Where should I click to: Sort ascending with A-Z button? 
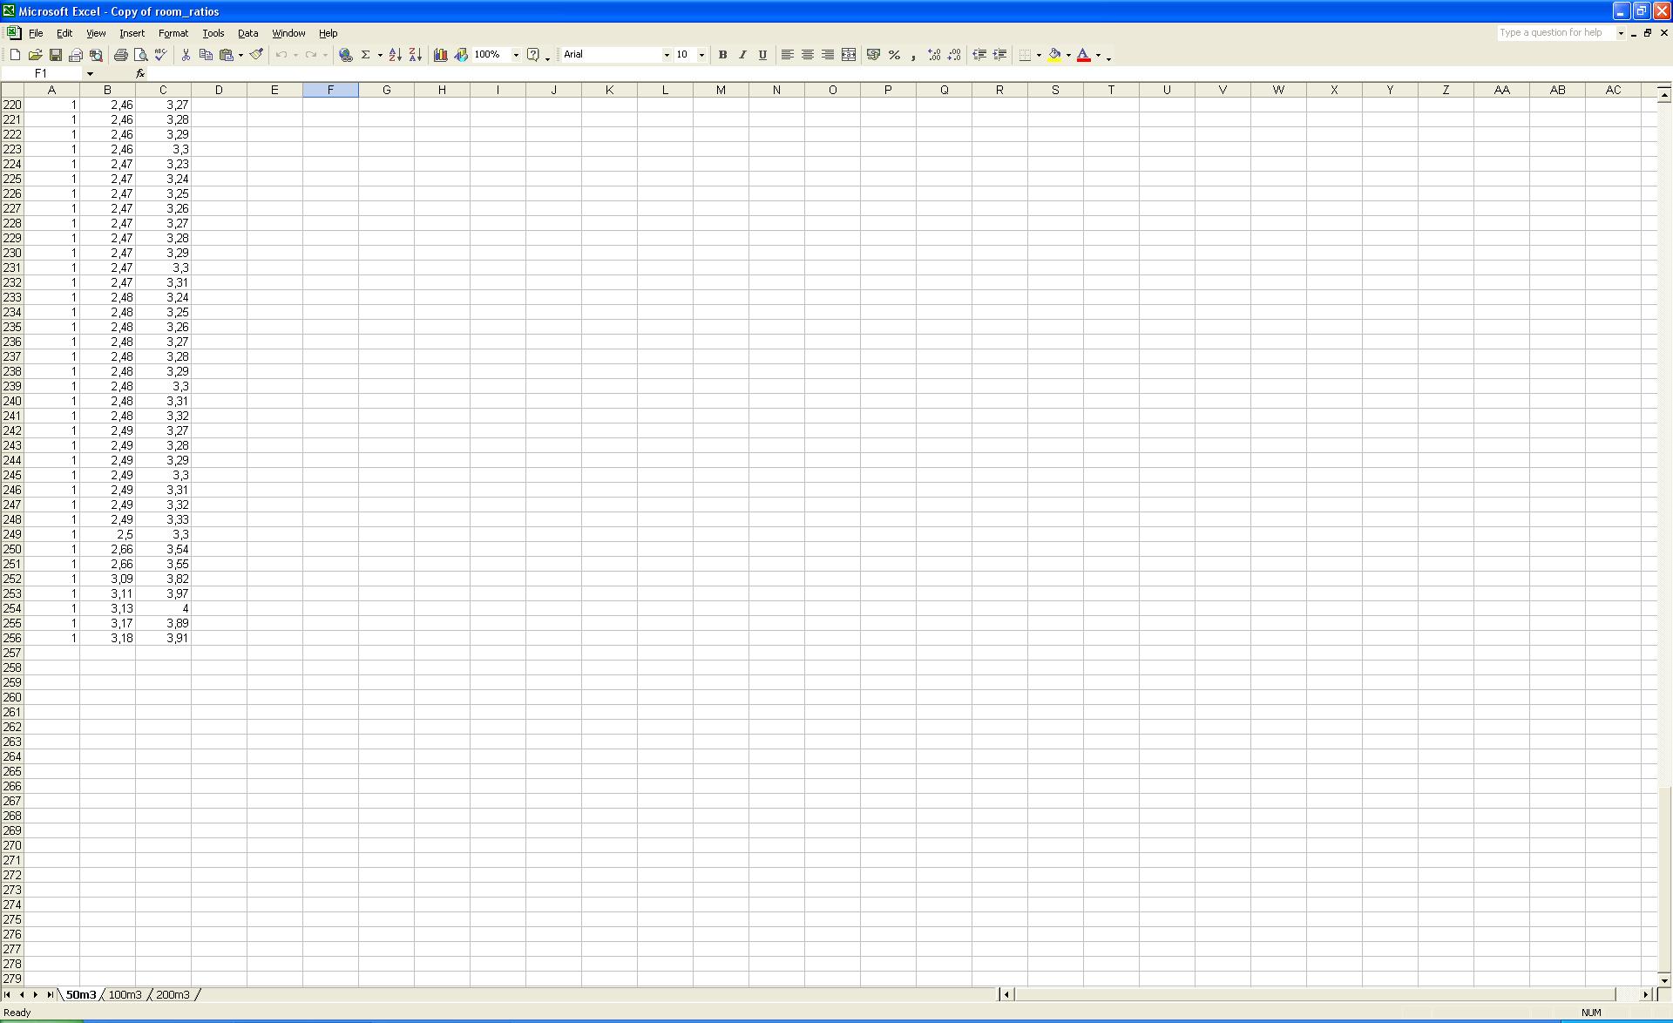pyautogui.click(x=395, y=55)
